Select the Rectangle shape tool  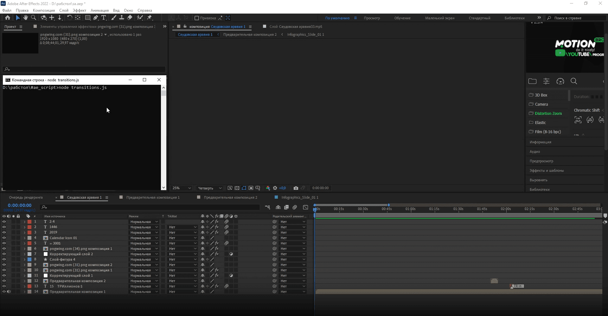[x=88, y=18]
